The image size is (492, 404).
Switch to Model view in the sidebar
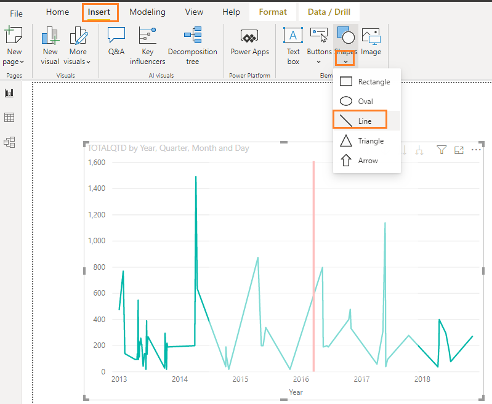pyautogui.click(x=9, y=142)
